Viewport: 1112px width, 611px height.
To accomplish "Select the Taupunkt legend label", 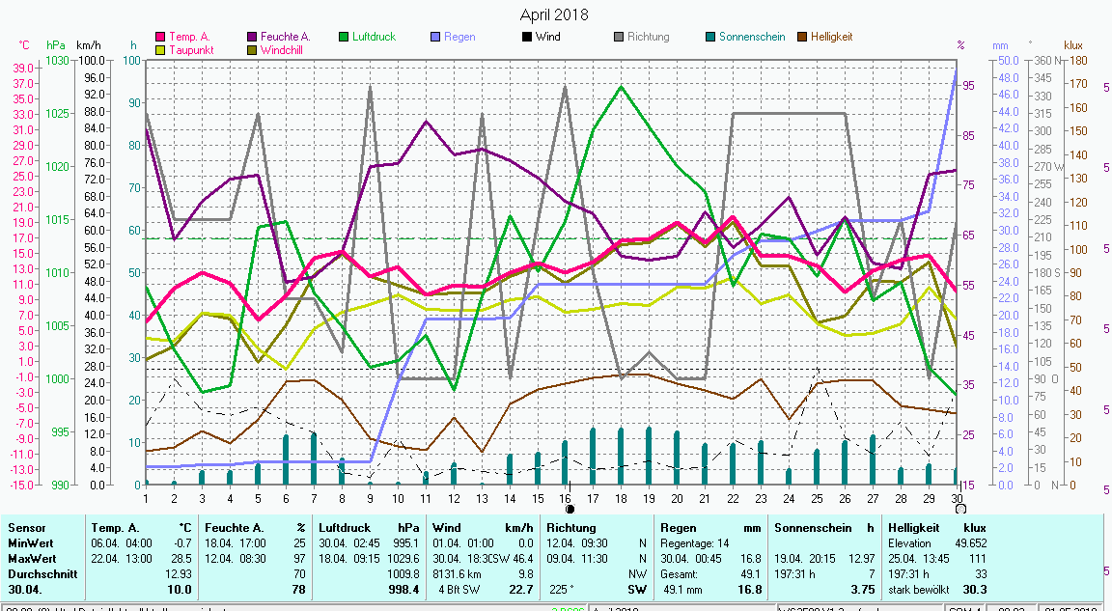I will click(191, 49).
